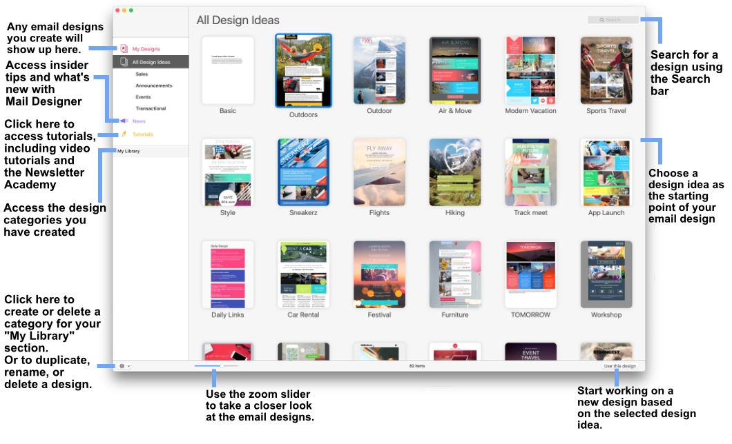Choose the Festival design thumbnail
Image resolution: width=732 pixels, height=444 pixels.
(380, 274)
